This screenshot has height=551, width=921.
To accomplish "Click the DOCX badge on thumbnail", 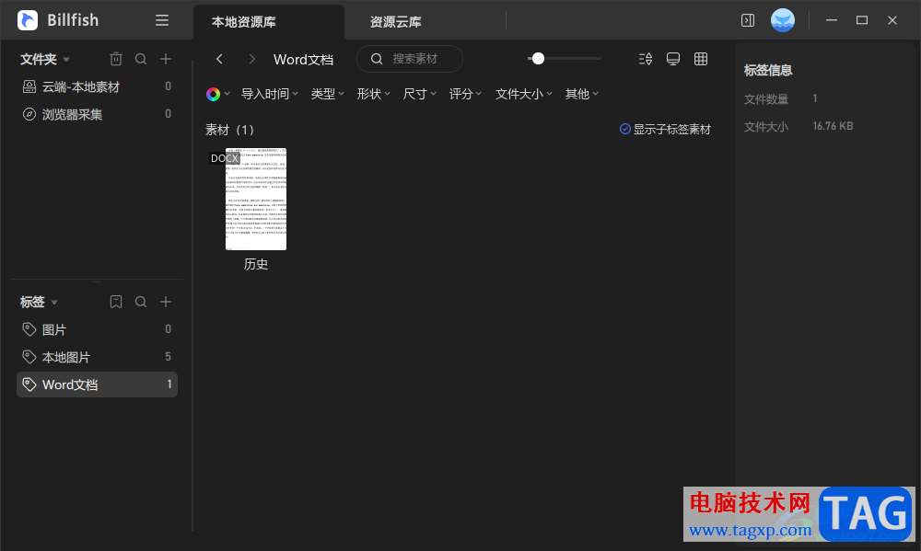I will [225, 158].
